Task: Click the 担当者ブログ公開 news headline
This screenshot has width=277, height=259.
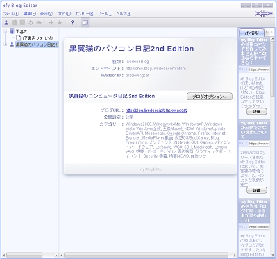Action: [x=254, y=211]
